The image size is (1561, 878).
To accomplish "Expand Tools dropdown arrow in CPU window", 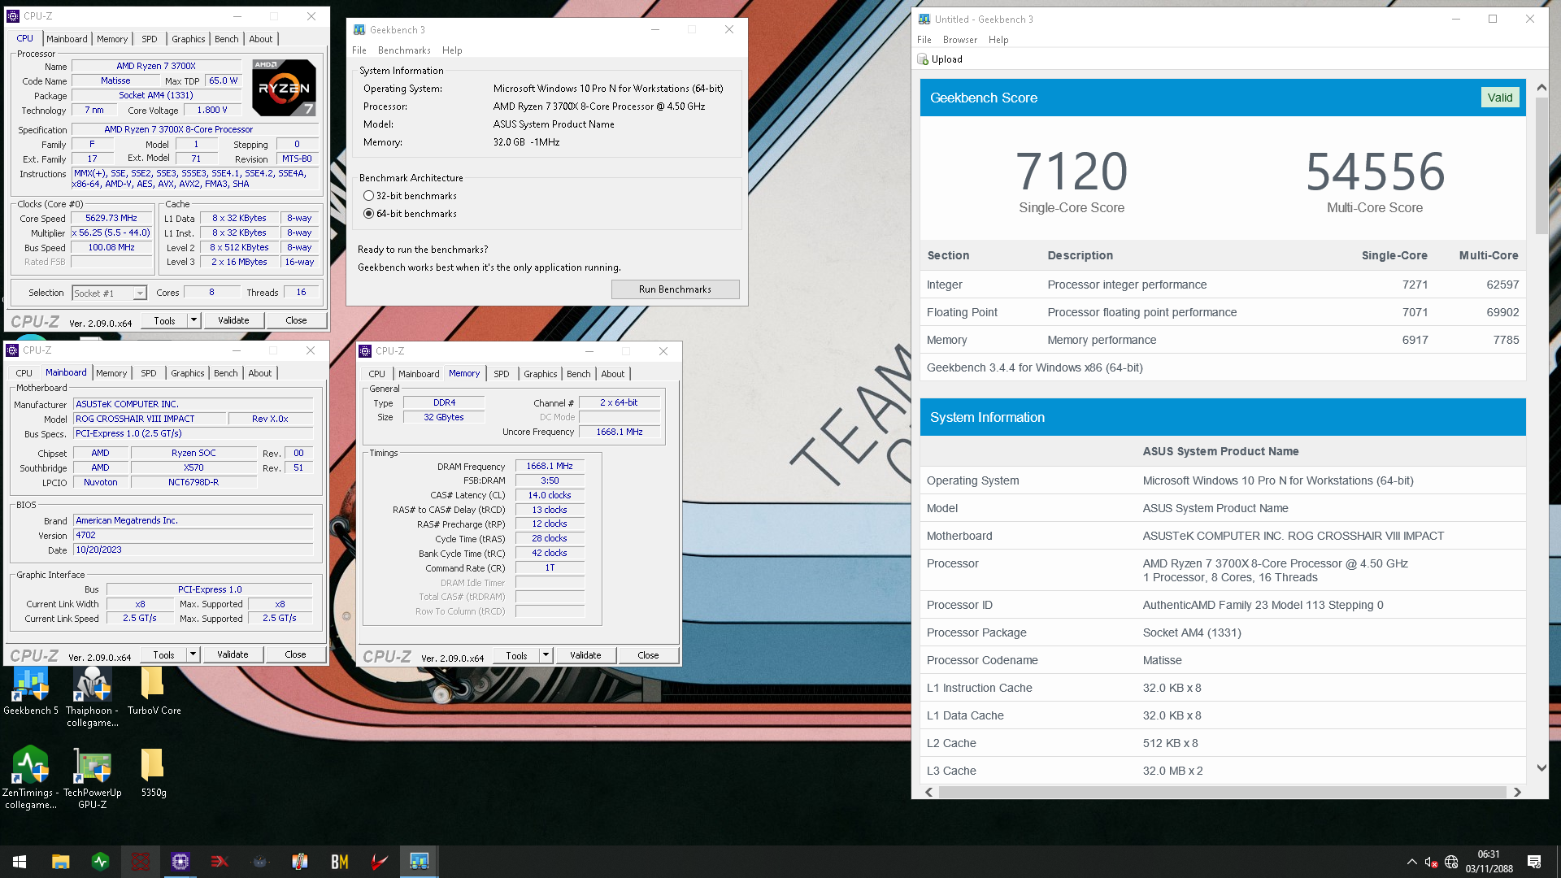I will pos(193,320).
